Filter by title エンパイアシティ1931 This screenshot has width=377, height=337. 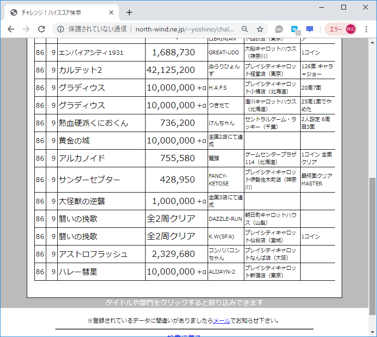pos(91,52)
